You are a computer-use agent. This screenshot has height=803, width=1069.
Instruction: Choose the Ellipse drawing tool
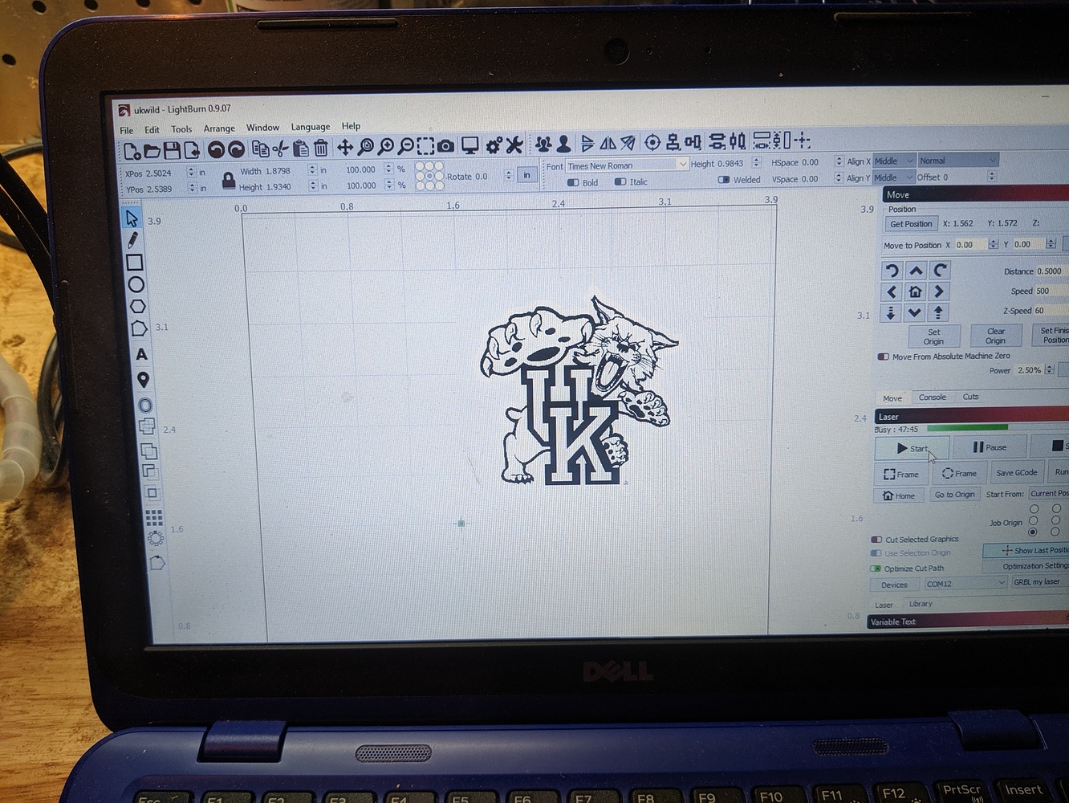pos(136,284)
